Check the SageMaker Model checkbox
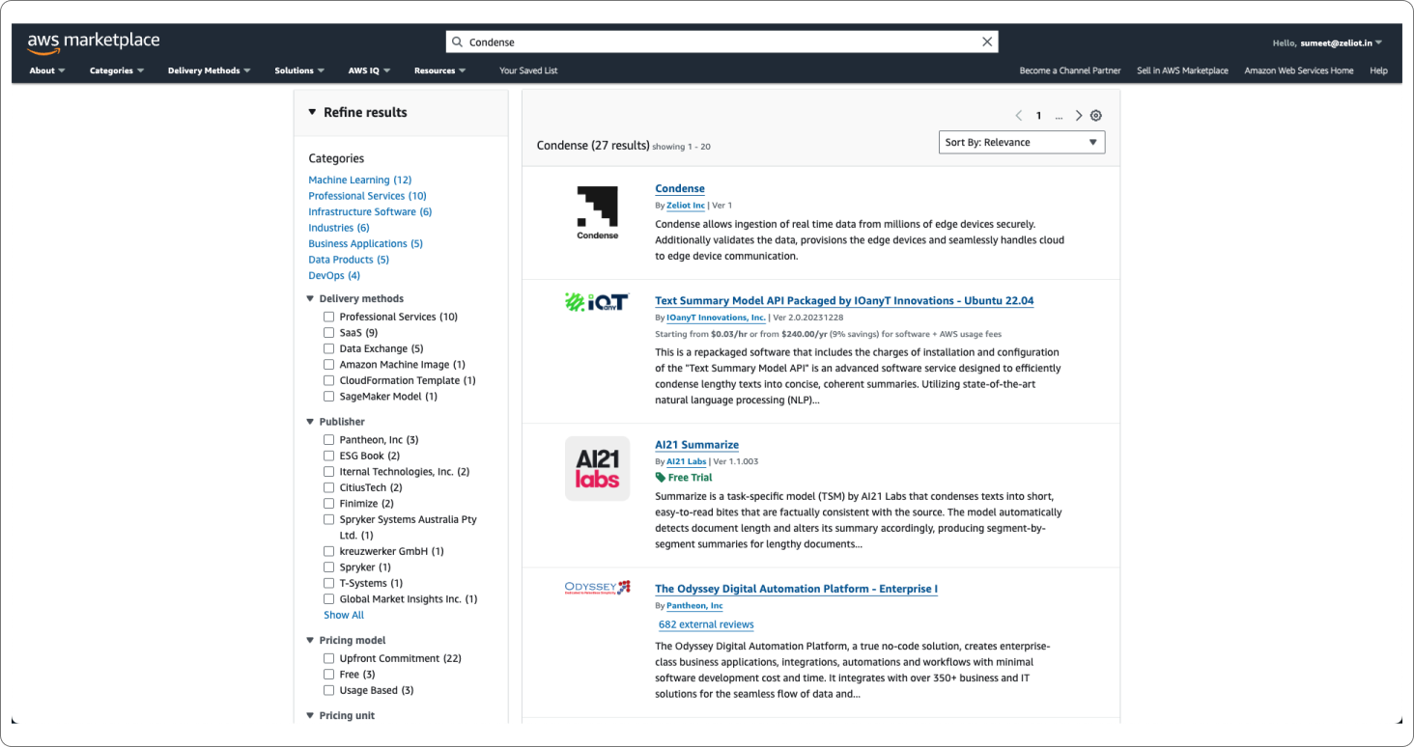 [x=329, y=397]
